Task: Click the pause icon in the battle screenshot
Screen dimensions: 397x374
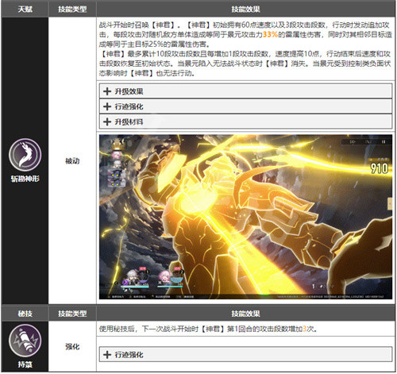Action: [x=383, y=142]
